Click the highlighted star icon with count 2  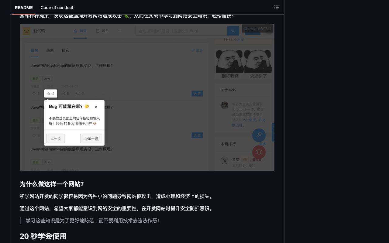coord(51,94)
